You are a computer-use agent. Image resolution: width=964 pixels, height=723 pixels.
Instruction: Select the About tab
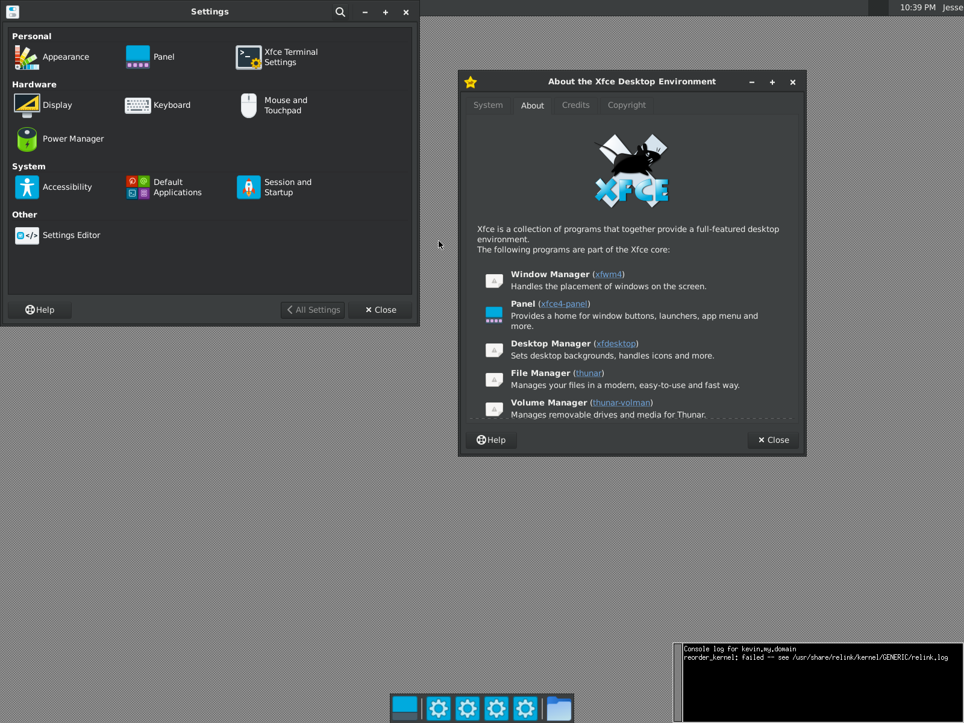(533, 106)
